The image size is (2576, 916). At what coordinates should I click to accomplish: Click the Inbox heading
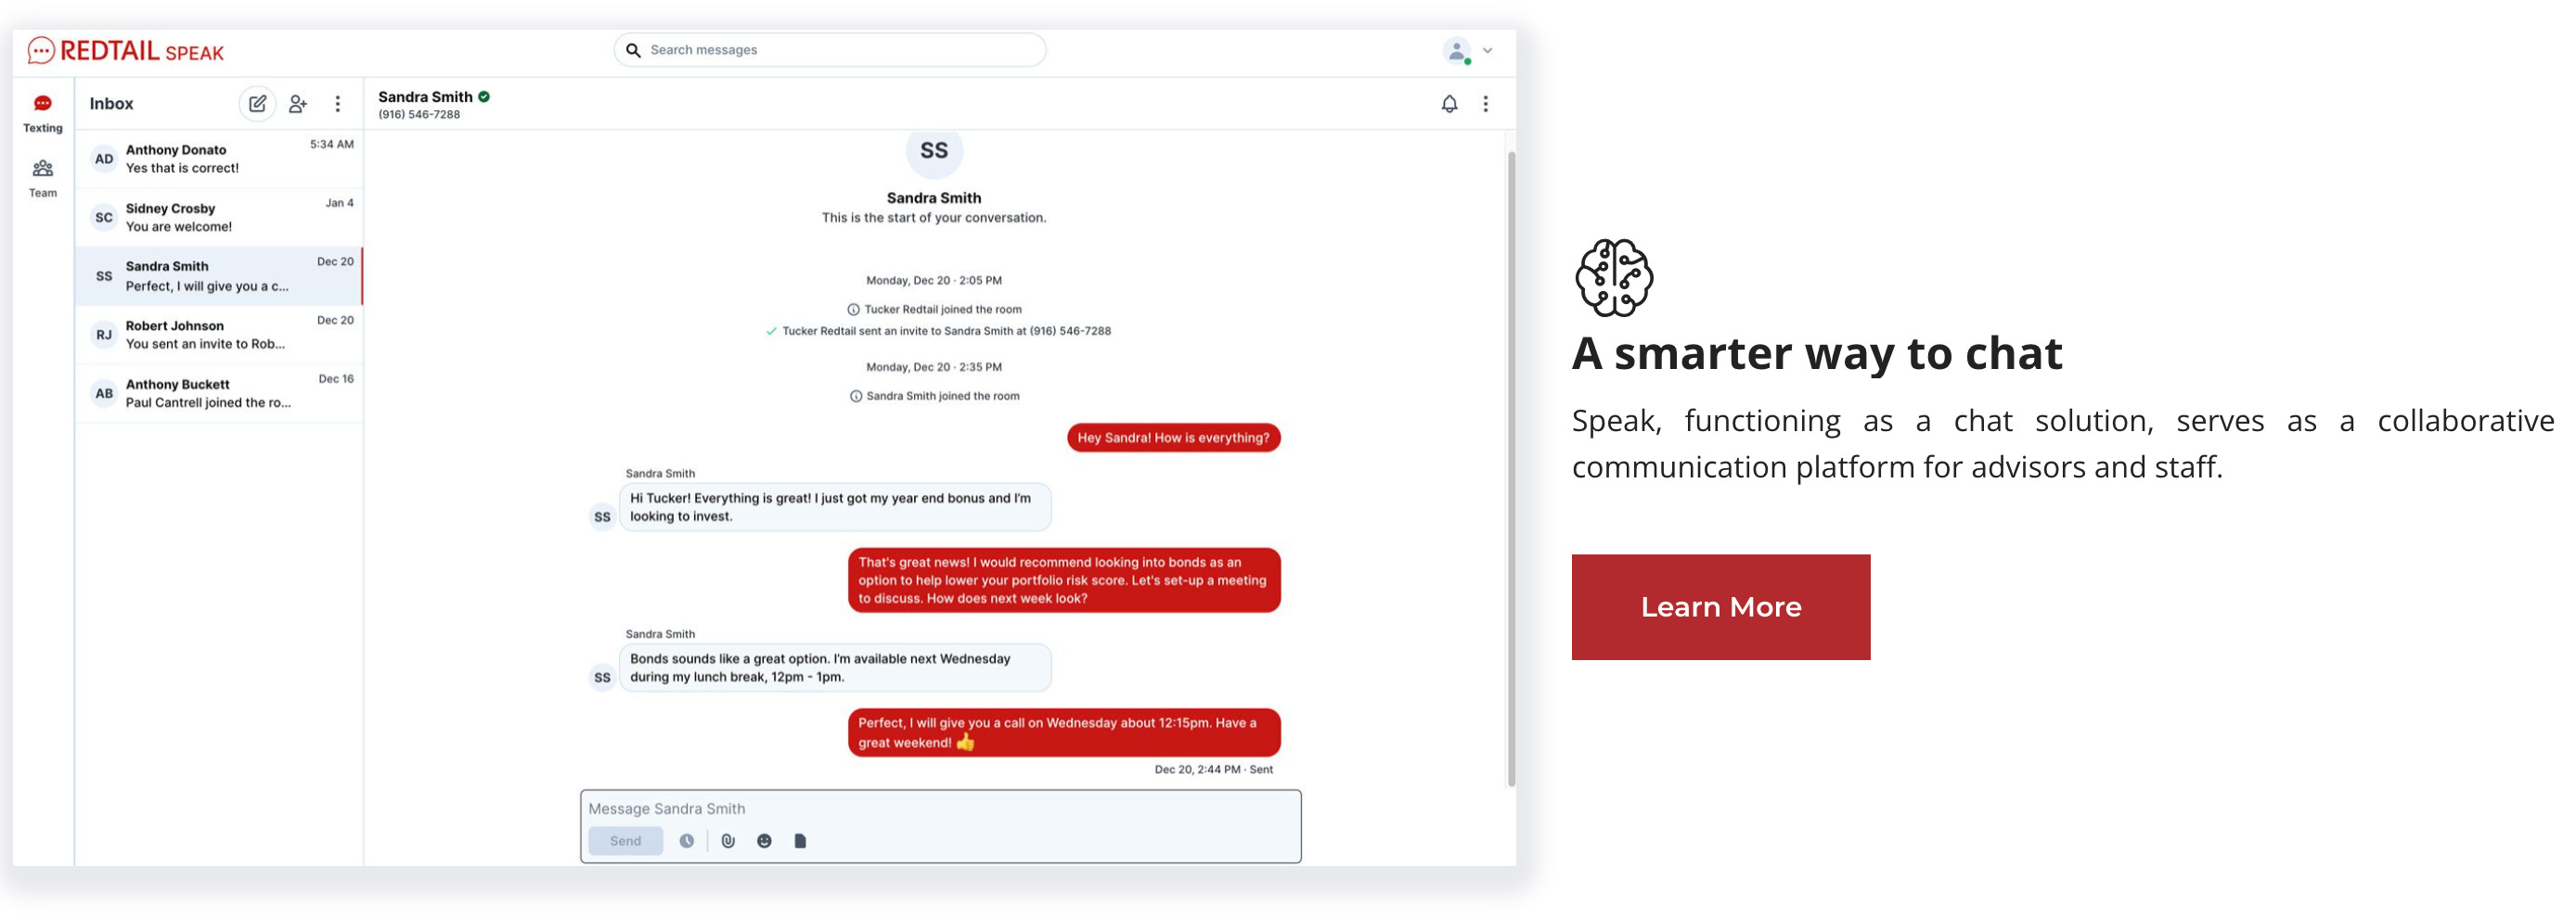click(x=111, y=103)
